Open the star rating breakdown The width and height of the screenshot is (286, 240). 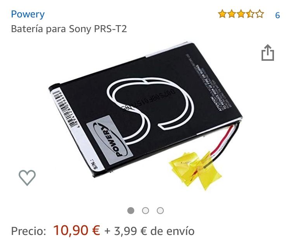point(241,14)
